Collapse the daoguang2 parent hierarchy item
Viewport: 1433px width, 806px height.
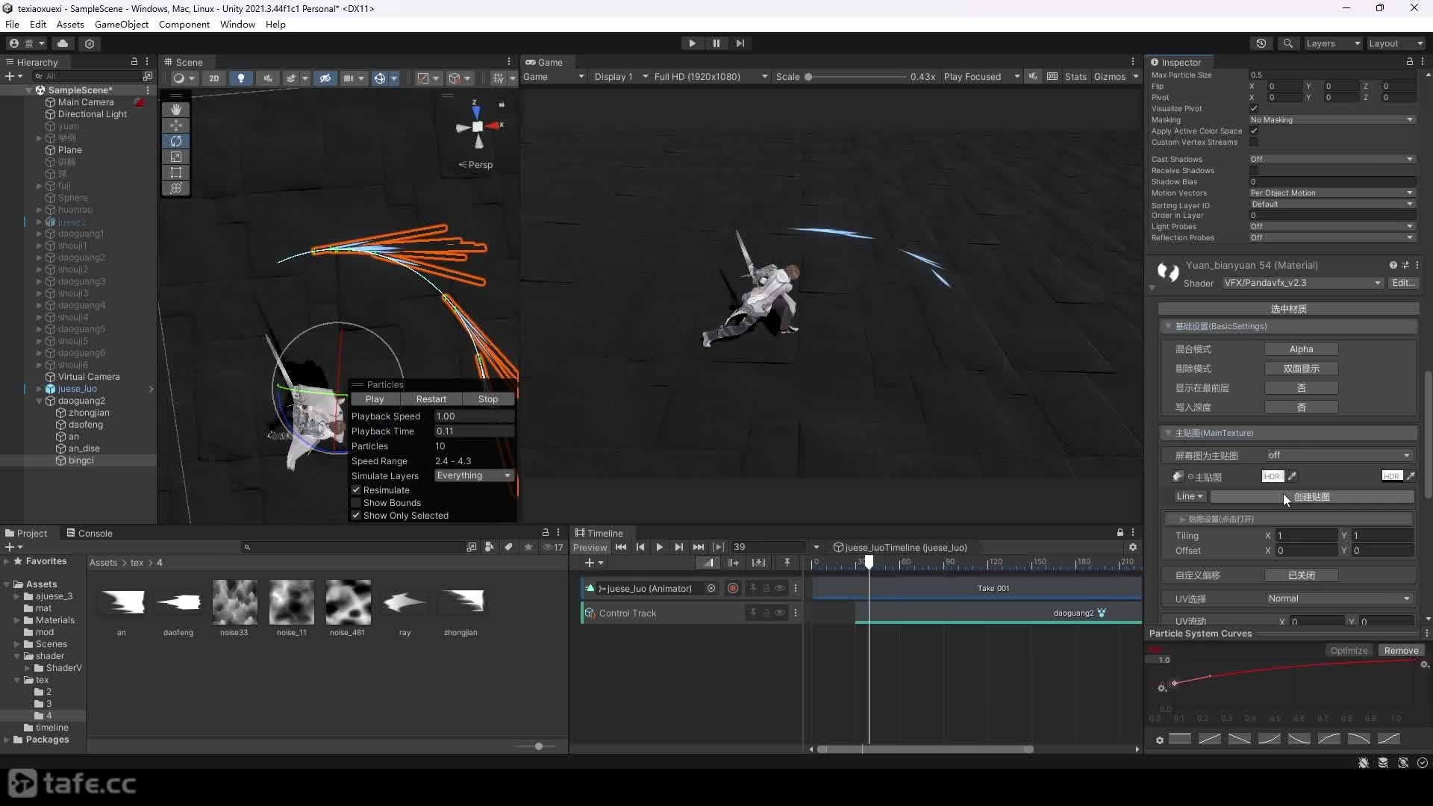coord(40,401)
